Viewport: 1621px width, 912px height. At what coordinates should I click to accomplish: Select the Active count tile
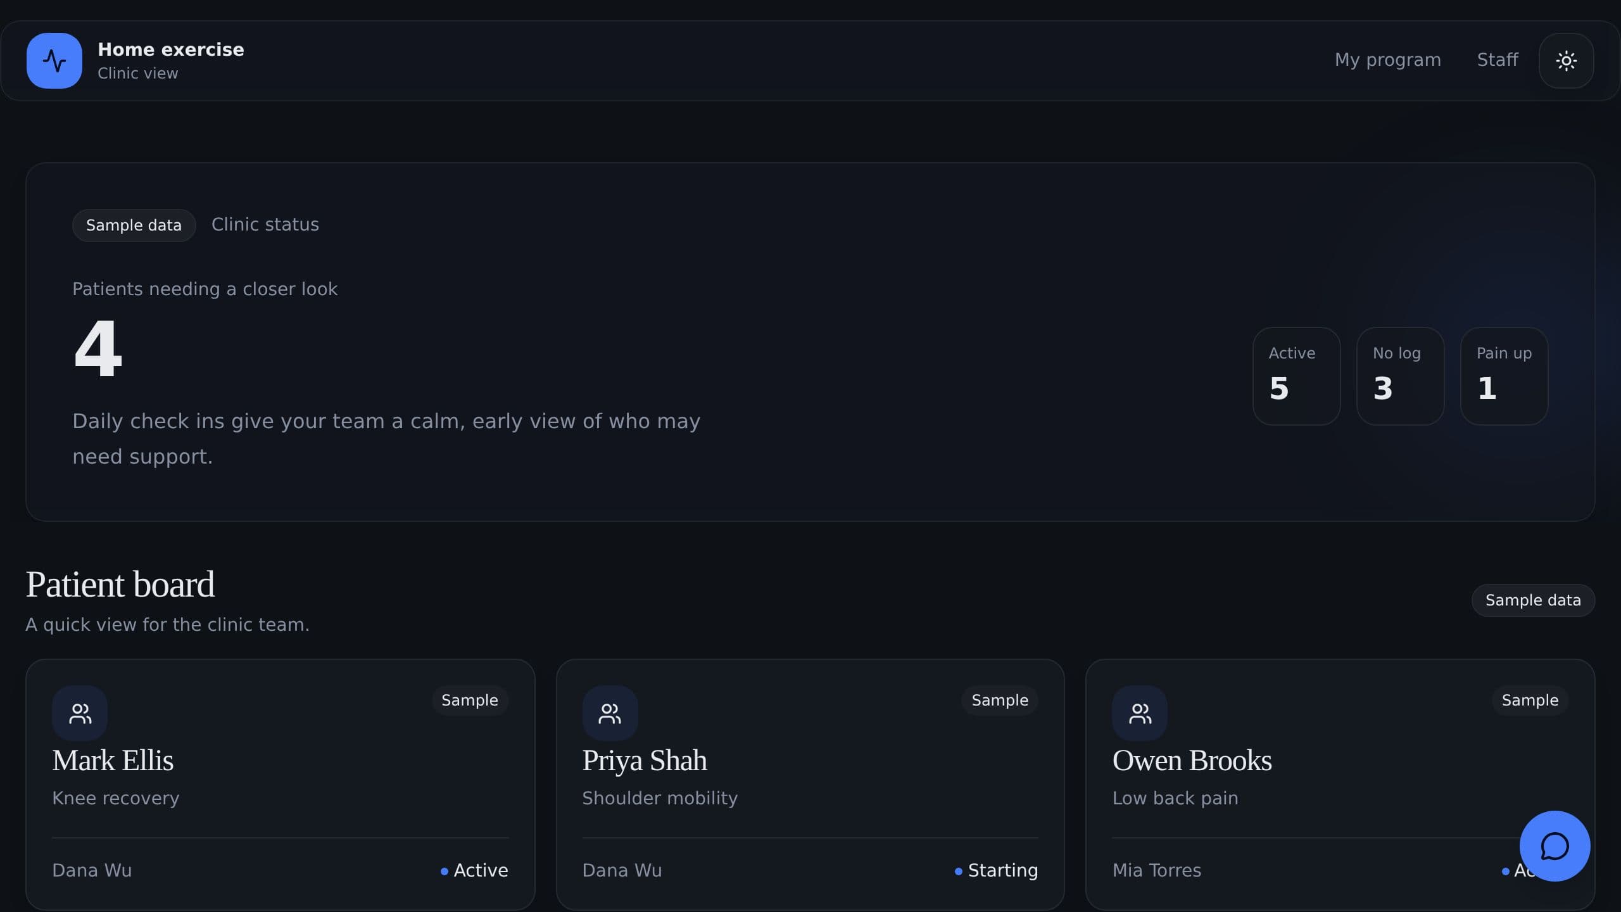tap(1296, 376)
